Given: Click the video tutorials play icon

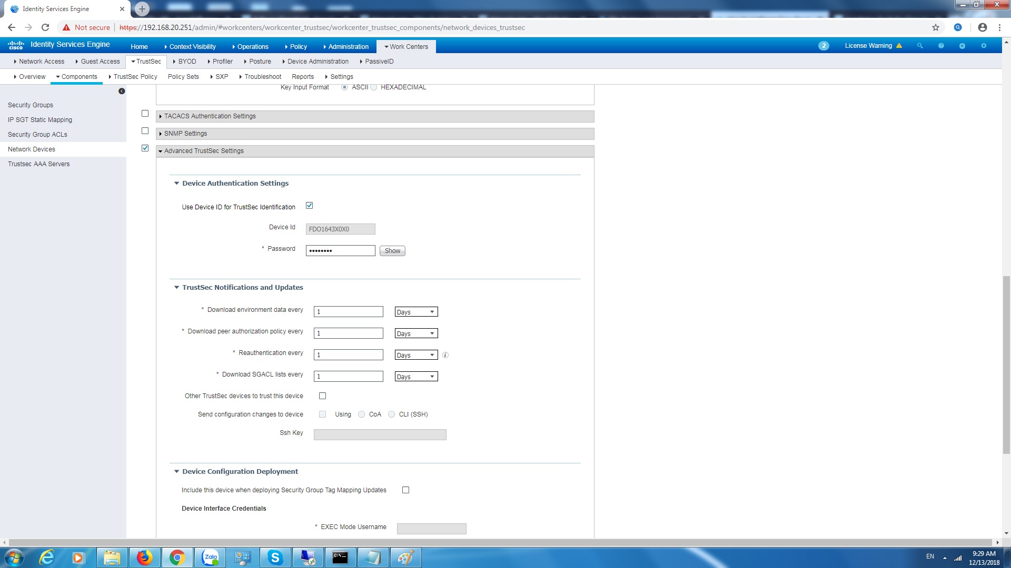Looking at the screenshot, I should [x=962, y=46].
